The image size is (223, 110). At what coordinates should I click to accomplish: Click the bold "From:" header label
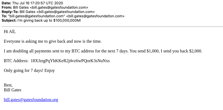pos(7,8)
